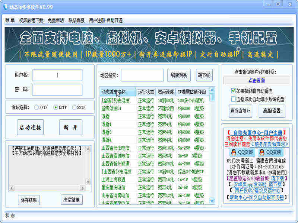
Task: Click the city list vertical scrollbar thumb
Action: pos(212,98)
